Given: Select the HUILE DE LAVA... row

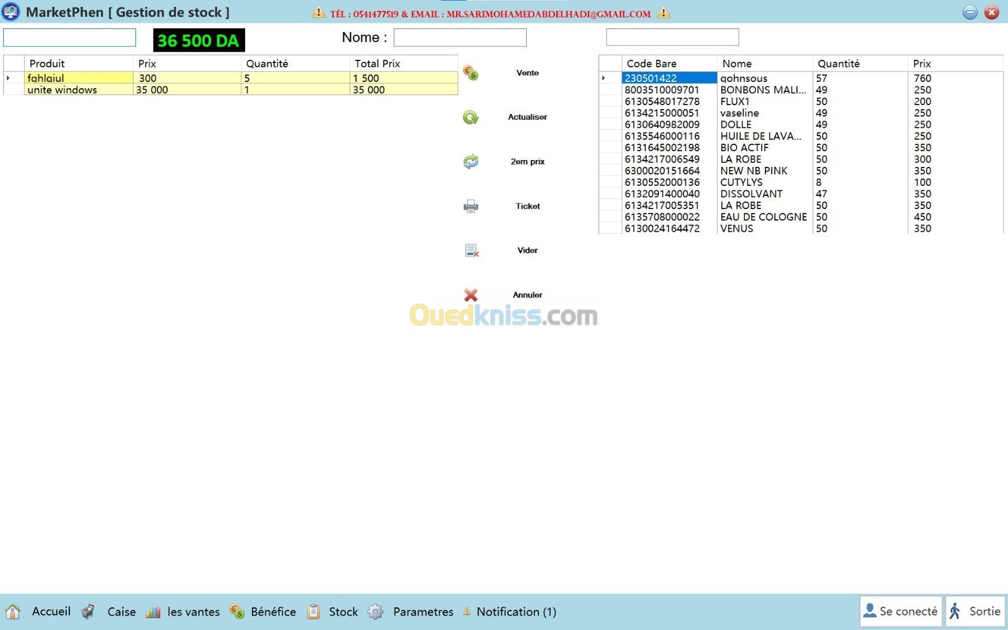Looking at the screenshot, I should pyautogui.click(x=801, y=136).
